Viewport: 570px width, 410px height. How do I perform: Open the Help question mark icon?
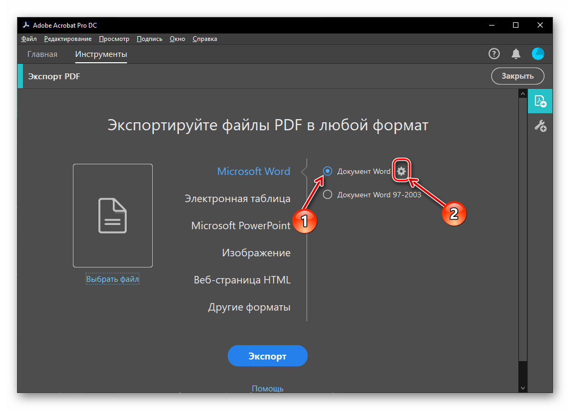point(494,54)
